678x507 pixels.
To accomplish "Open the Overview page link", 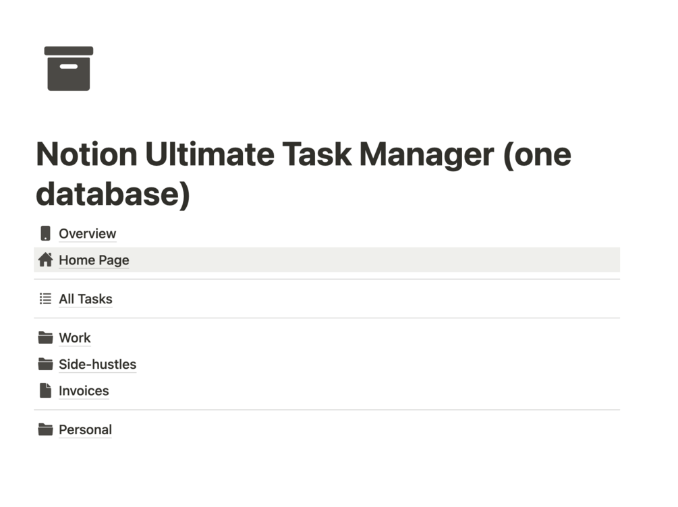I will pyautogui.click(x=87, y=233).
